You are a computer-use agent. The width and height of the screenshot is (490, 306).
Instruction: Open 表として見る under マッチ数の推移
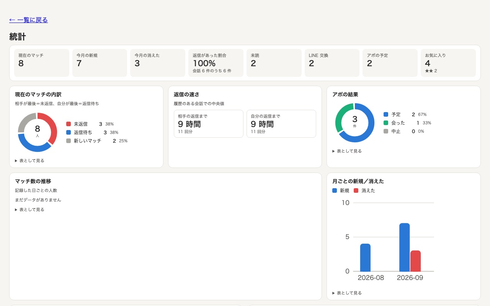tap(29, 210)
